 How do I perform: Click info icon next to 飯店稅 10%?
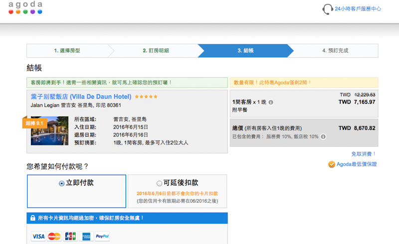pyautogui.click(x=323, y=137)
